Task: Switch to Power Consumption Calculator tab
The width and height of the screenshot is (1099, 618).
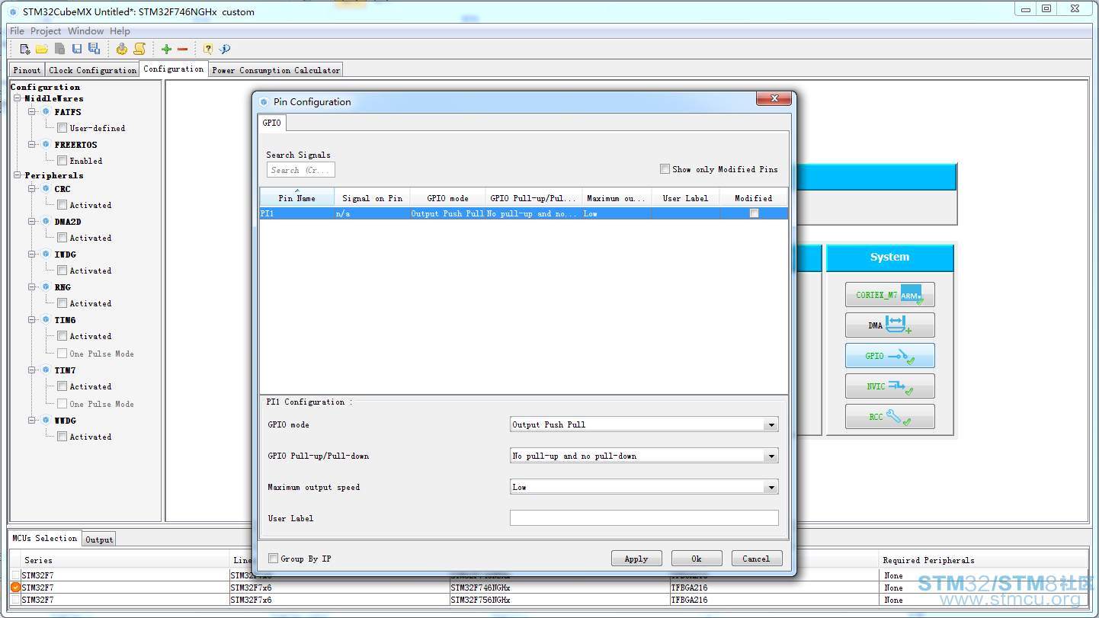Action: pyautogui.click(x=276, y=70)
